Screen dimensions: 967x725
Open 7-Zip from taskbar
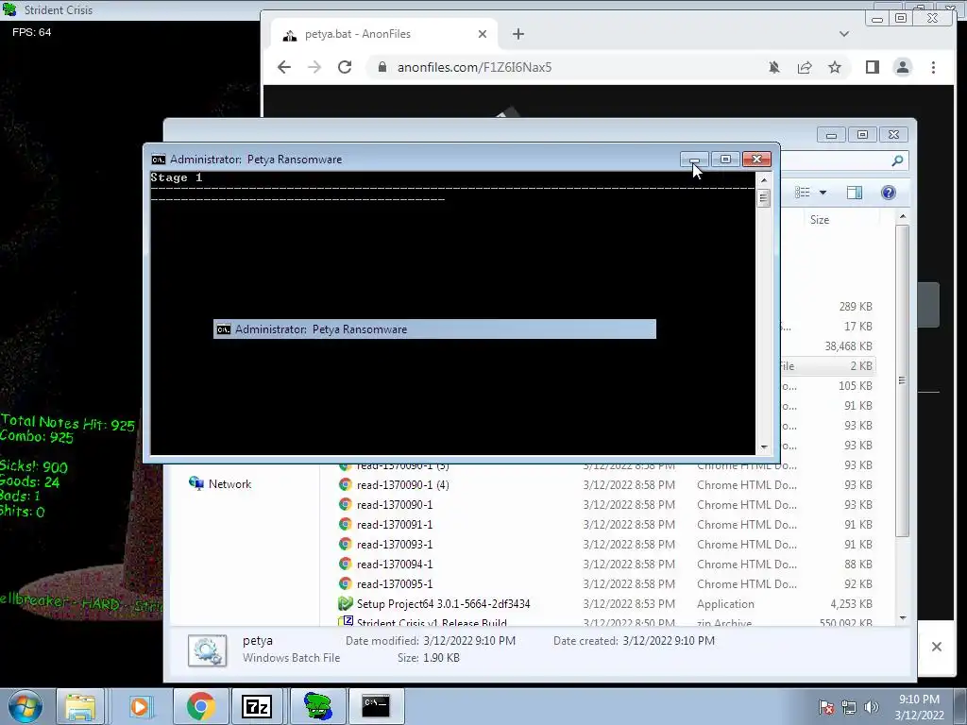(x=257, y=706)
